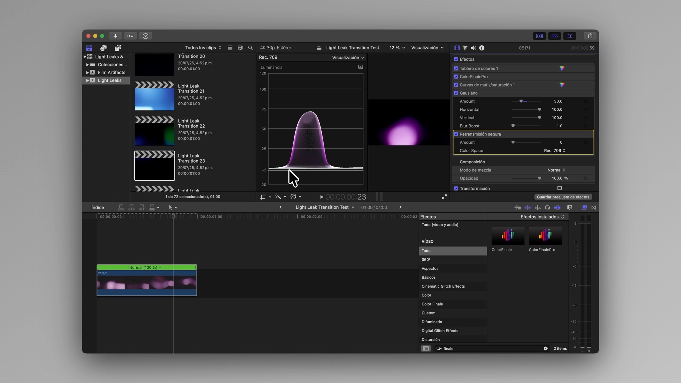This screenshot has height=383, width=681.
Task: Disable the Gausiano effect checkbox
Action: tap(456, 93)
